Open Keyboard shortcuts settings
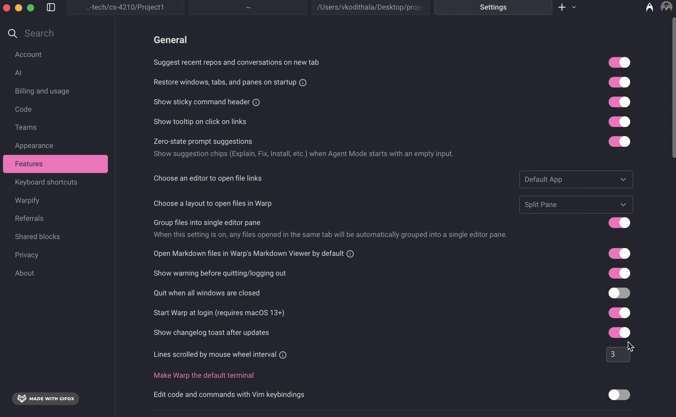This screenshot has height=417, width=676. [46, 182]
